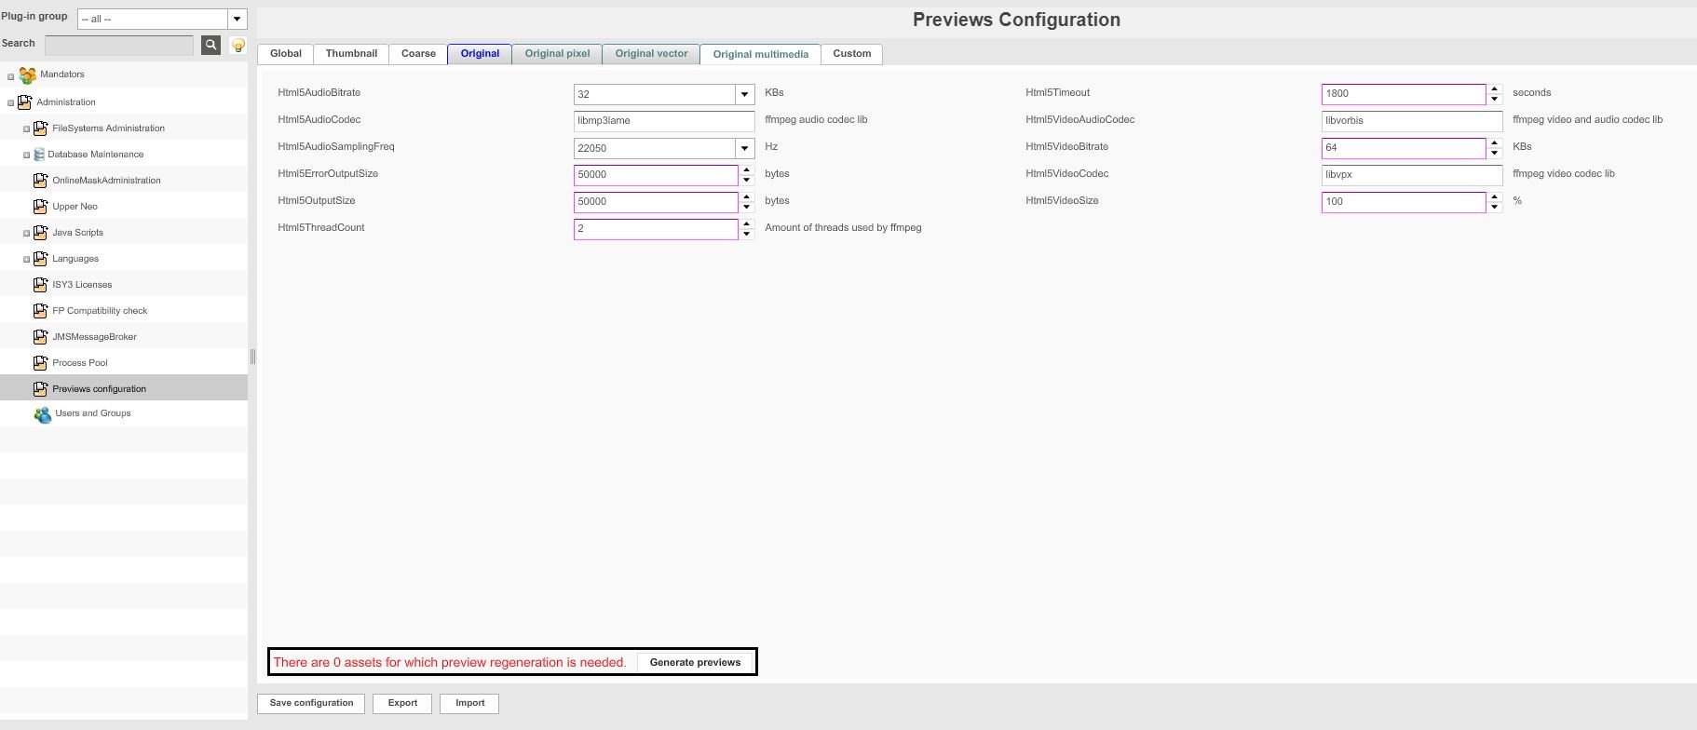Select Upper Neo tree item
Screen dimensions: 1697x730
75,207
